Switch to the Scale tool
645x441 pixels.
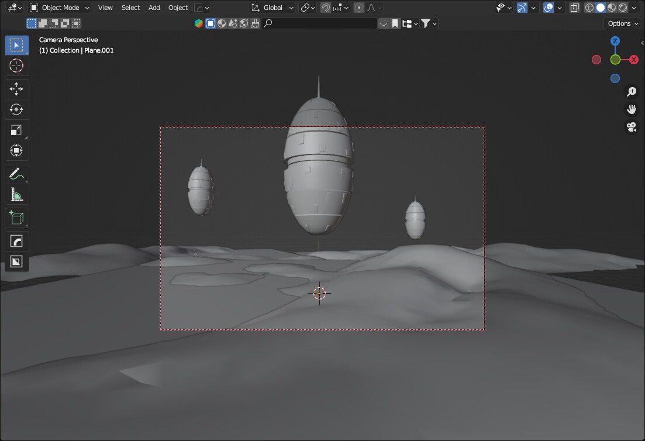16,130
